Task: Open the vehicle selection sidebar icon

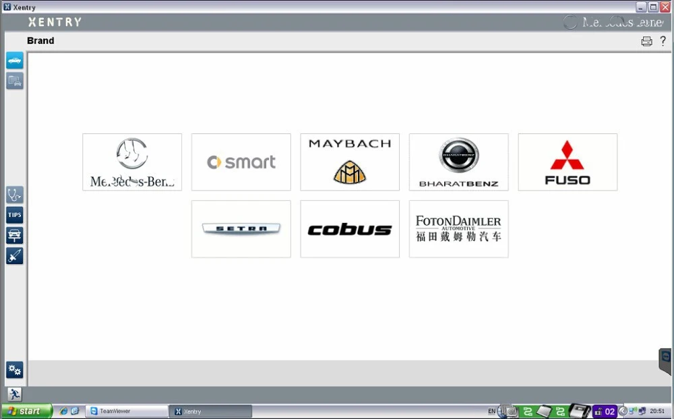Action: (x=15, y=61)
